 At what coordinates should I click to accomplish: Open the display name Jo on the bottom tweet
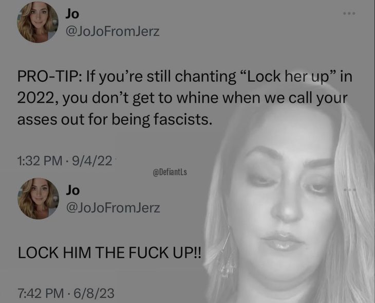(73, 190)
